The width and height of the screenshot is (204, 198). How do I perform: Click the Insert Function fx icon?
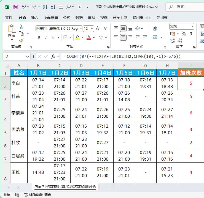click(53, 56)
